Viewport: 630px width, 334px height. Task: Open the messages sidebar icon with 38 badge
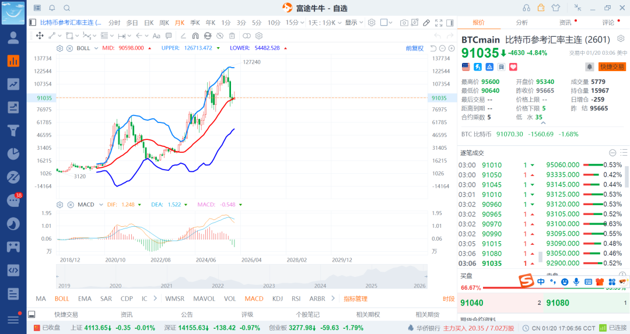13,201
